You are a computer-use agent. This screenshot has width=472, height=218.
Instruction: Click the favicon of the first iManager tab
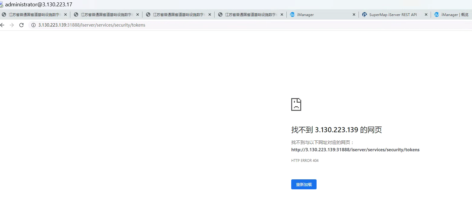pos(292,14)
